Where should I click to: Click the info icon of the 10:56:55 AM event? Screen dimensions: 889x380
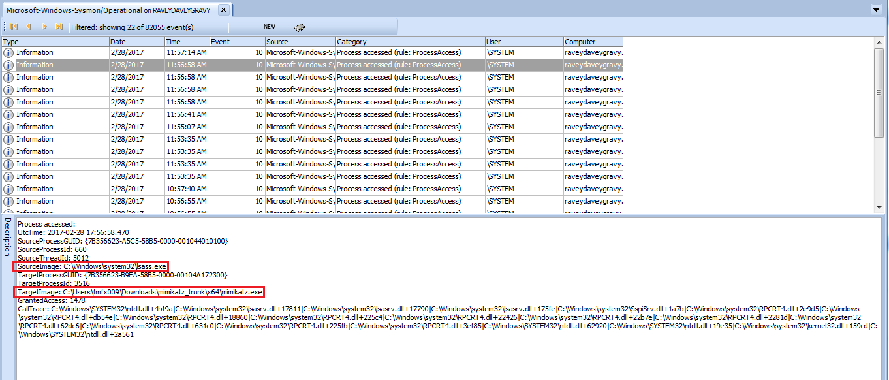(x=9, y=202)
